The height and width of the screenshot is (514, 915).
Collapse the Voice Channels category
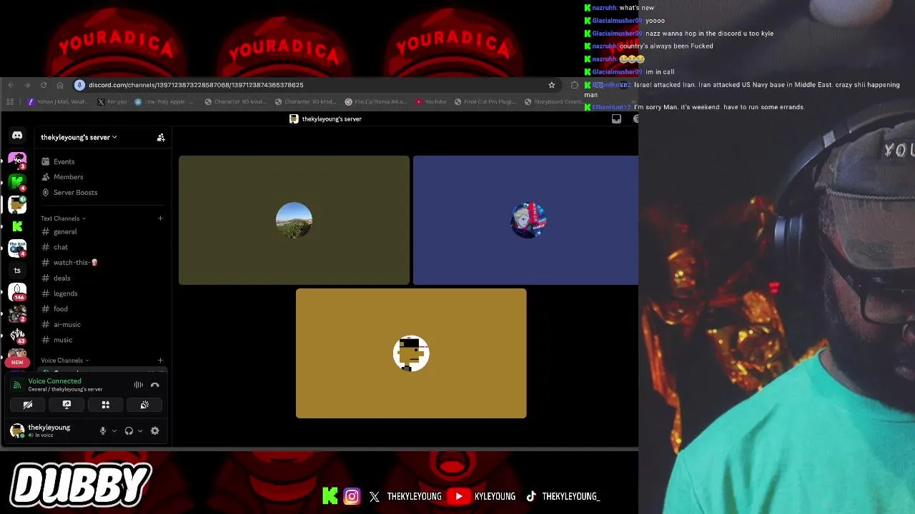click(x=64, y=361)
